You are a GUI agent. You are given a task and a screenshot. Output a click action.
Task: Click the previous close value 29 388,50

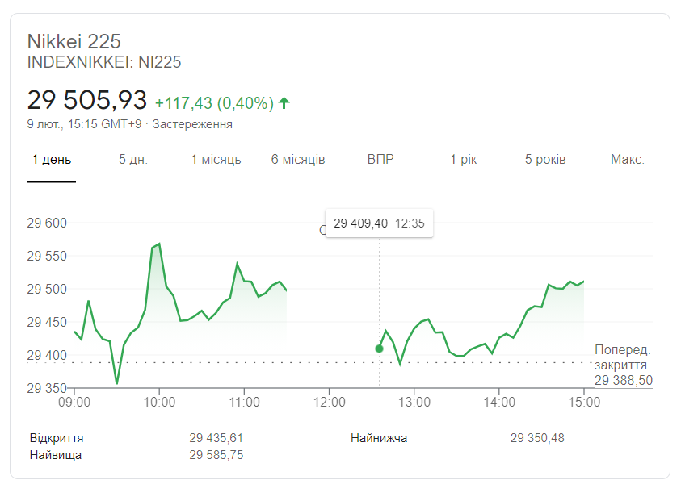(624, 381)
